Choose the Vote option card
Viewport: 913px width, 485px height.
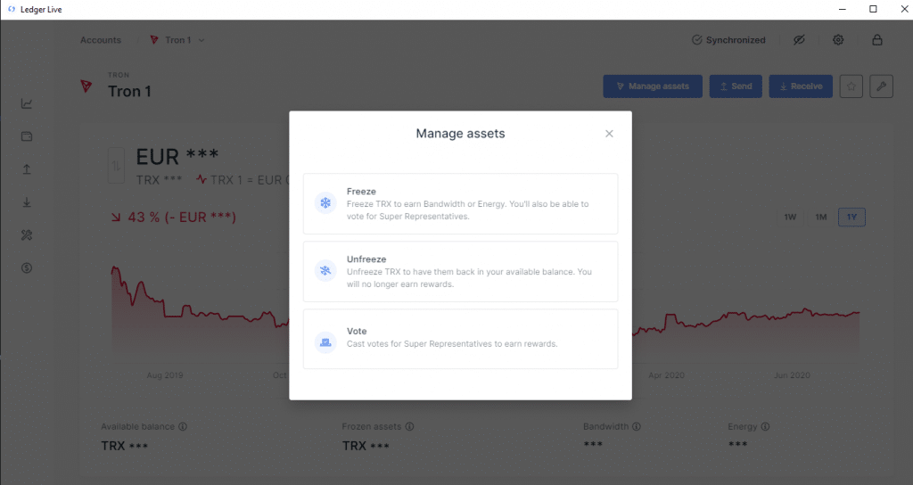click(x=460, y=339)
